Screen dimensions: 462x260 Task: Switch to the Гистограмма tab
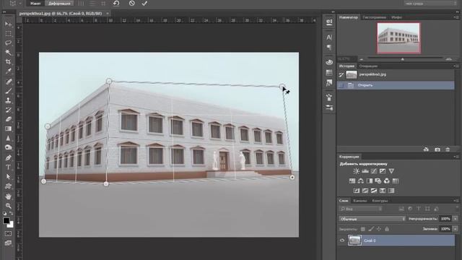tap(374, 17)
